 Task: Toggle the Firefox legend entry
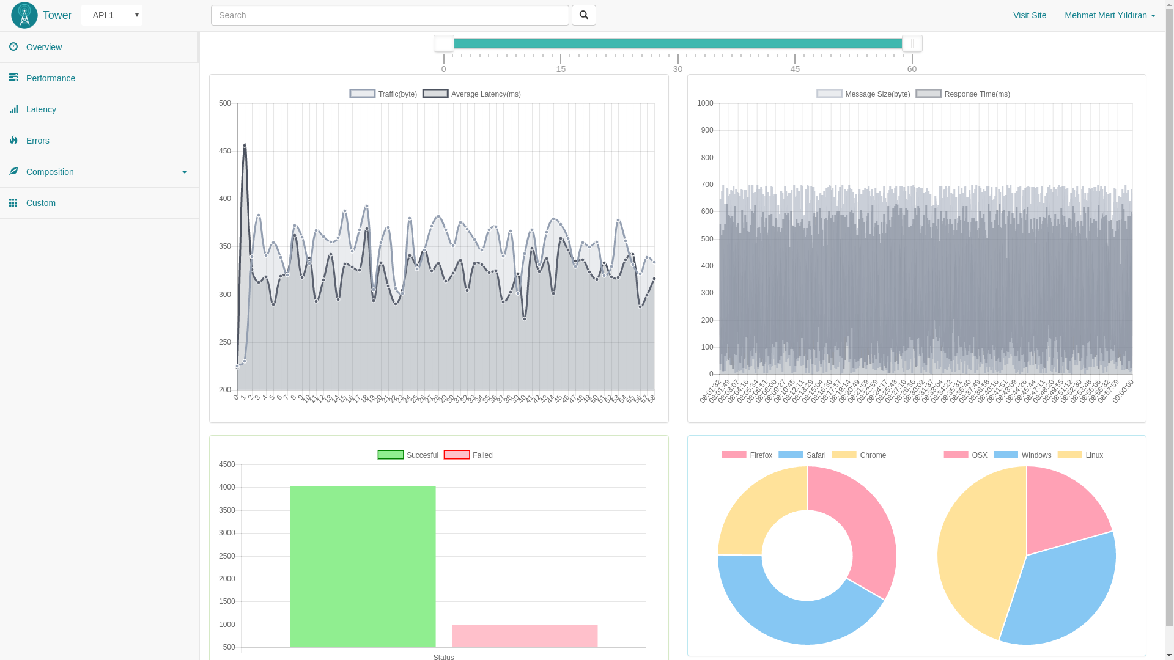(747, 455)
